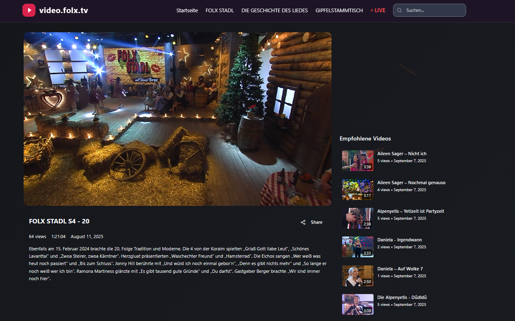This screenshot has width=515, height=321.
Task: Click the 3:33 duration badge
Action: [x=367, y=253]
